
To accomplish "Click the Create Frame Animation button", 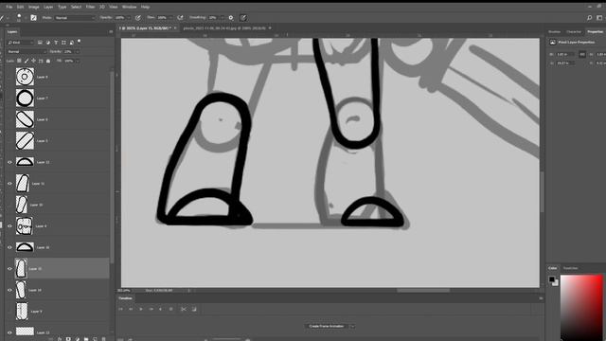I will pyautogui.click(x=327, y=326).
